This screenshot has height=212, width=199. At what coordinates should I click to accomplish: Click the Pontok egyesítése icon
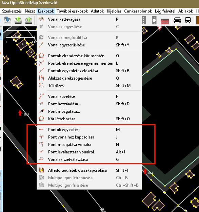click(x=41, y=129)
